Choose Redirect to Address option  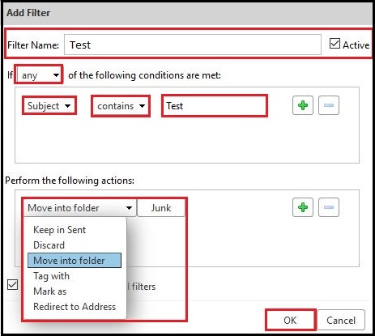[x=75, y=307]
